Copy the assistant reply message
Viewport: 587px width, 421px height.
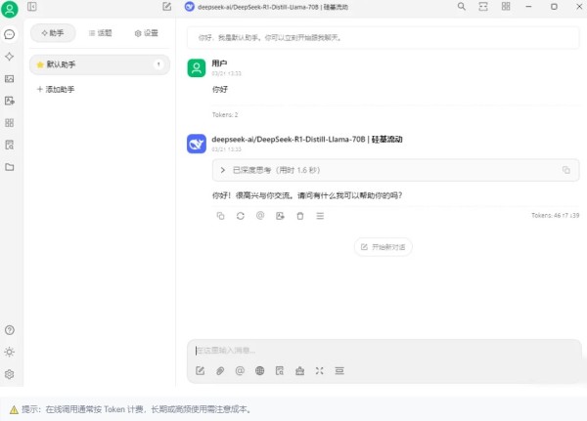(x=220, y=216)
